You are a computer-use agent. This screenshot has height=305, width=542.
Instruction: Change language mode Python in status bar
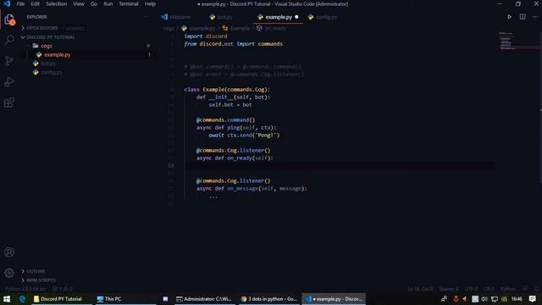(508, 288)
